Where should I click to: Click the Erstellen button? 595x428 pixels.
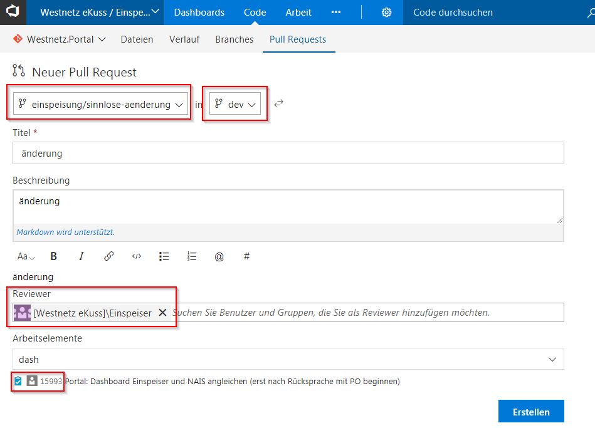pyautogui.click(x=531, y=412)
